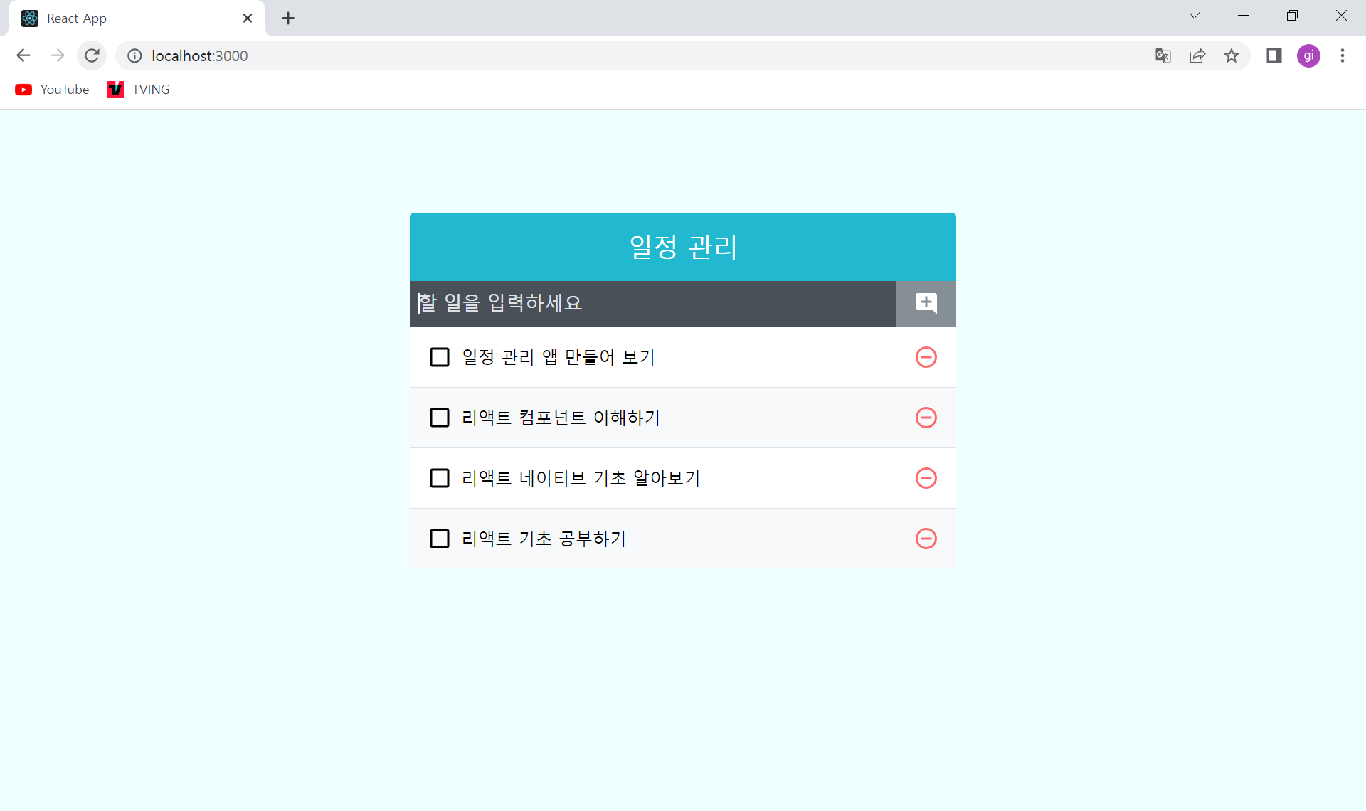Mark '리액트 네이티브 기초 알아보기' as done

pos(440,478)
